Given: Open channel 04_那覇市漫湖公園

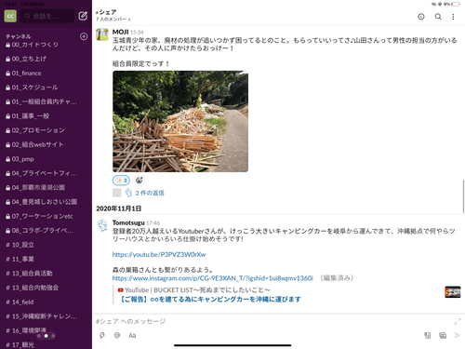Looking at the screenshot, I should pos(46,188).
